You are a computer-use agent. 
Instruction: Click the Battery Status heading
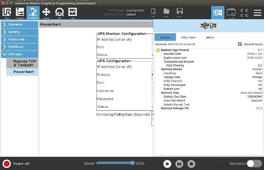click(x=171, y=69)
